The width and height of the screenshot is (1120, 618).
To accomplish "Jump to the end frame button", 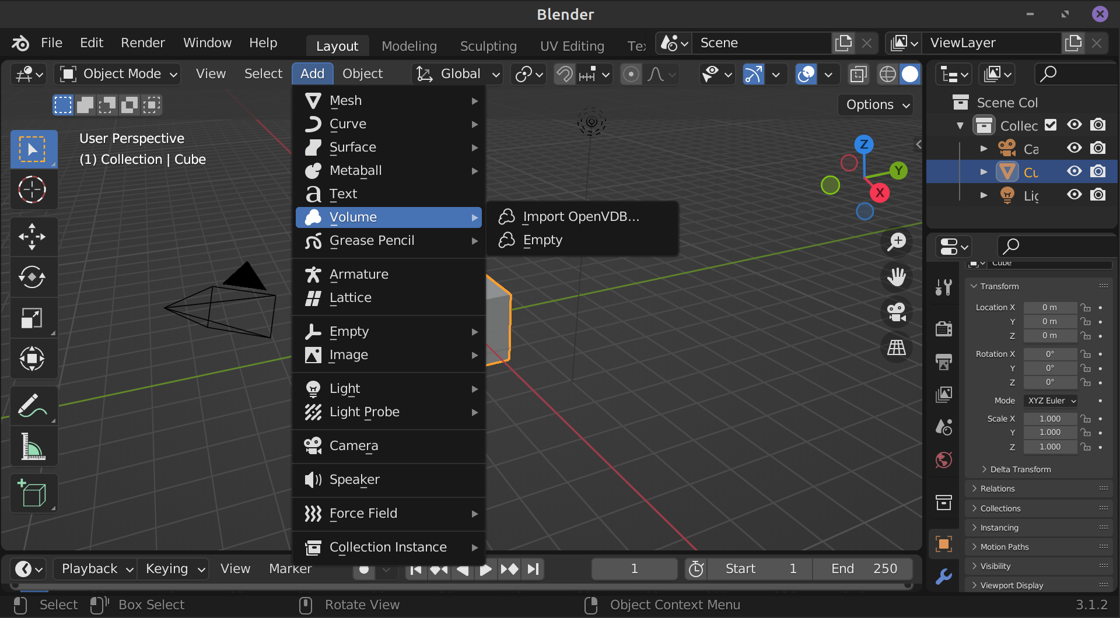I will tap(533, 569).
